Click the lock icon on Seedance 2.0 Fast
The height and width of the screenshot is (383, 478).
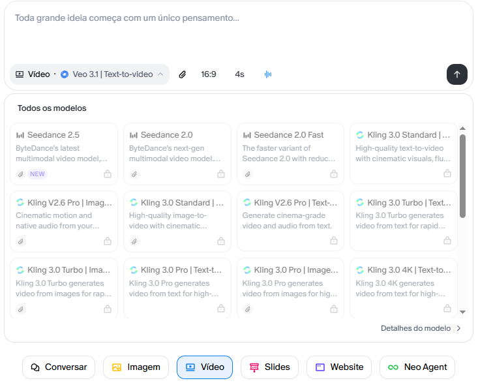point(334,174)
